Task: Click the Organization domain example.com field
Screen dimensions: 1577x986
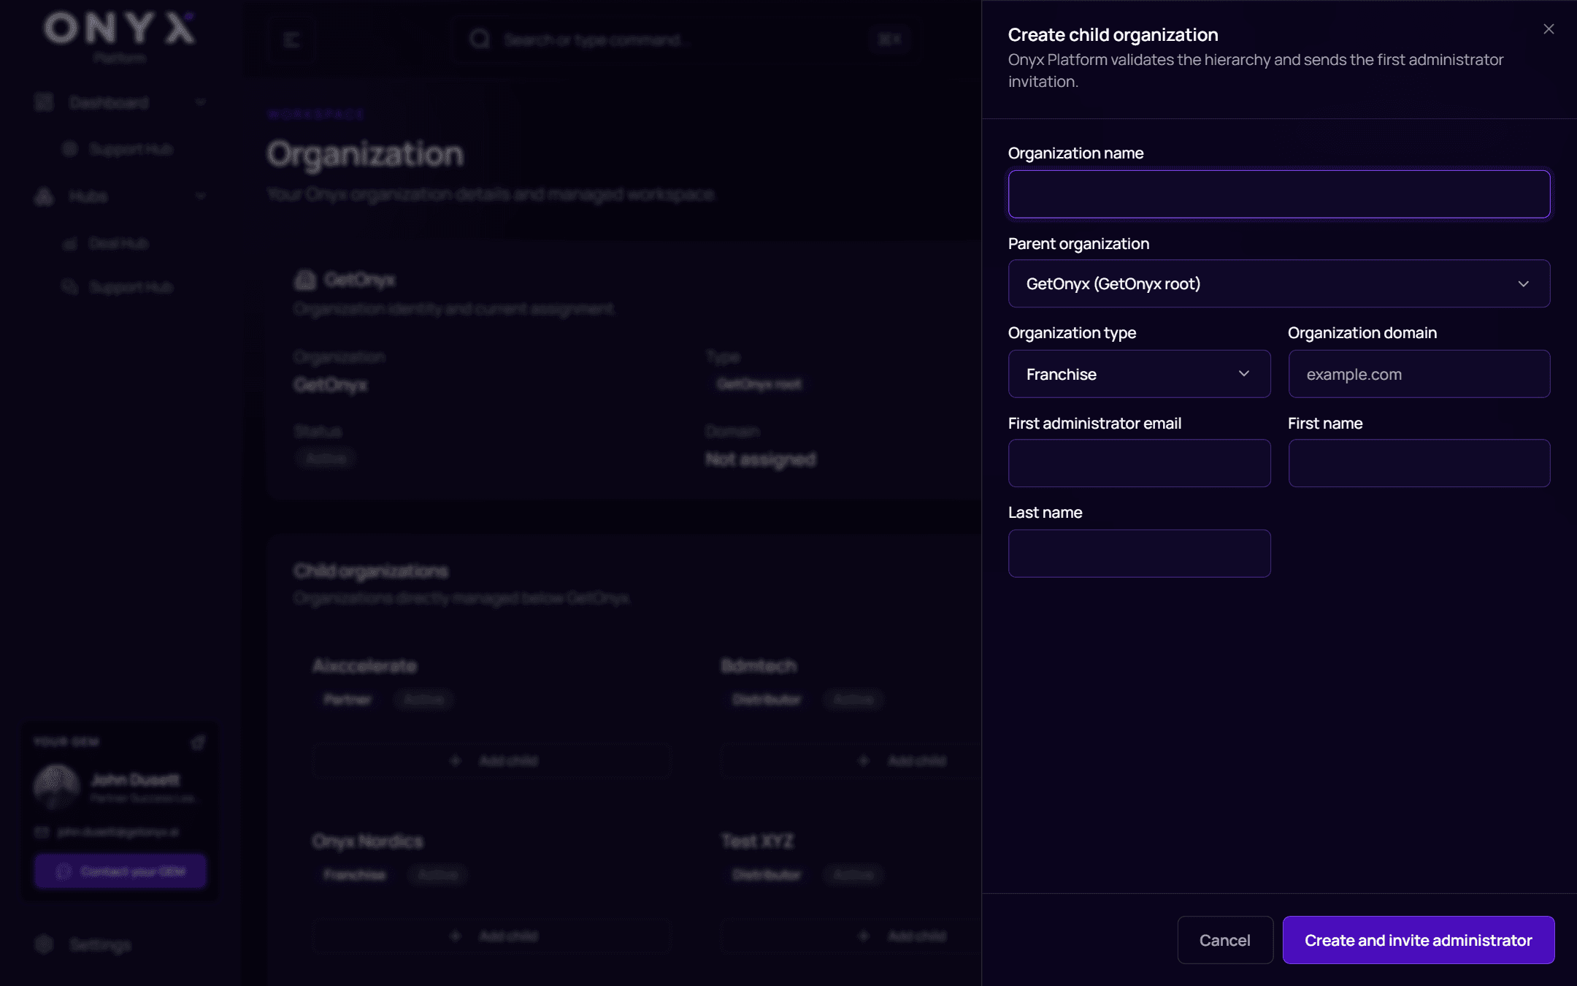Action: tap(1419, 374)
